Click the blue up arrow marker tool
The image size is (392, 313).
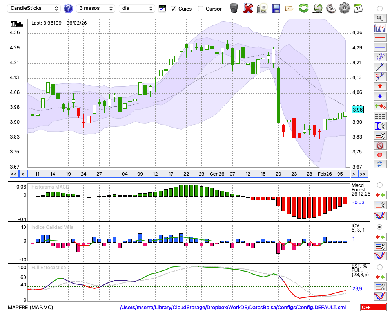point(380,96)
